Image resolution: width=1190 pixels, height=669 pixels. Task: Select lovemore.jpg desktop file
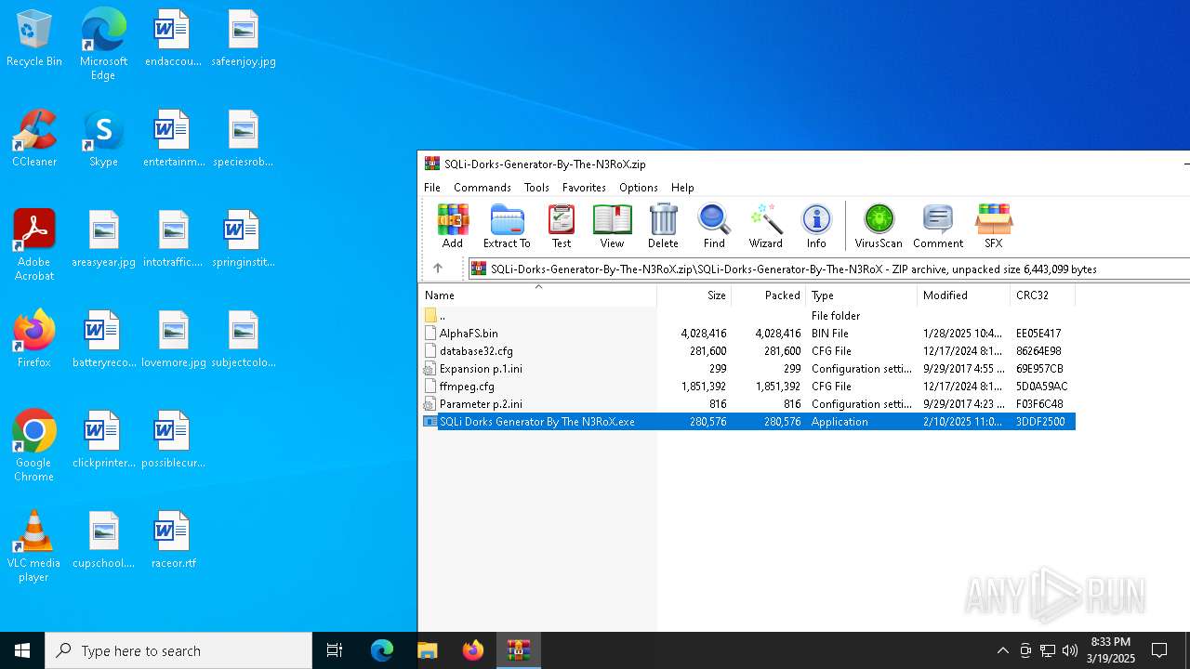point(173,340)
